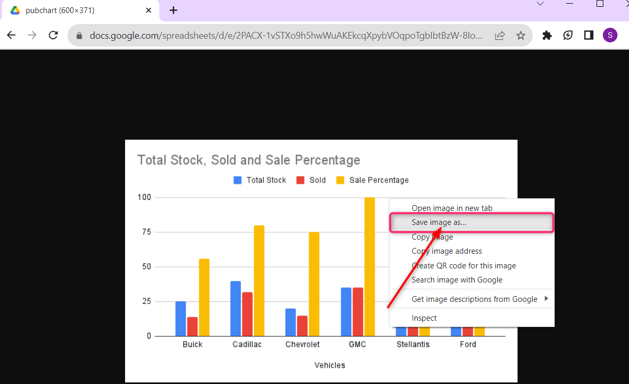Click the forward navigation arrow
The width and height of the screenshot is (629, 384).
32,35
